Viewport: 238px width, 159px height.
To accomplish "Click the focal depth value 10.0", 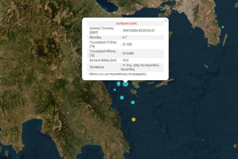I will coord(125,60).
